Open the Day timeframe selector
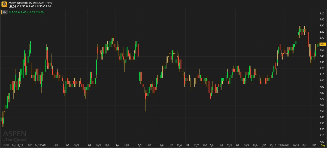327x148 pixels. click(322, 146)
